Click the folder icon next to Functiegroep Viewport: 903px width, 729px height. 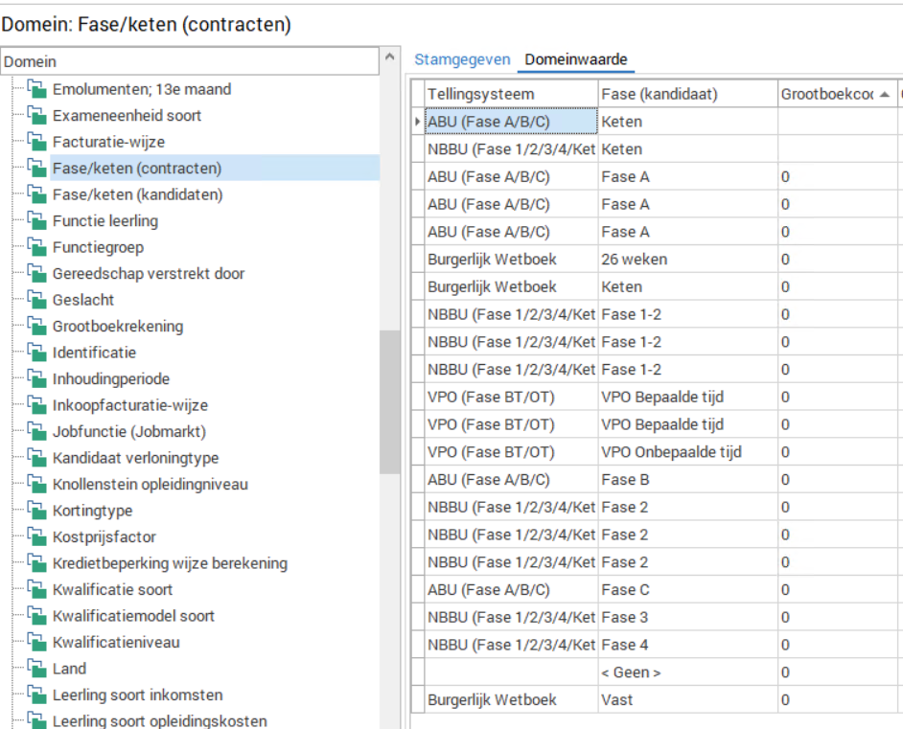click(x=37, y=248)
